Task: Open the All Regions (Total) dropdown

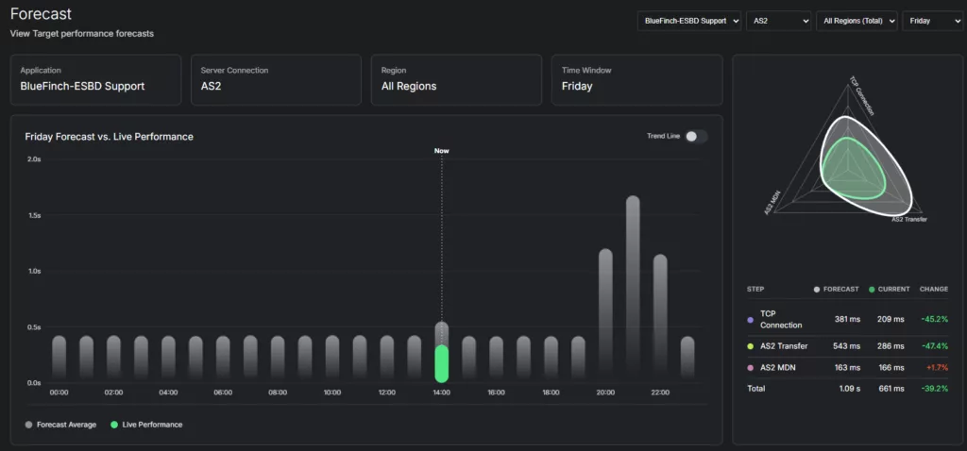Action: pos(857,21)
